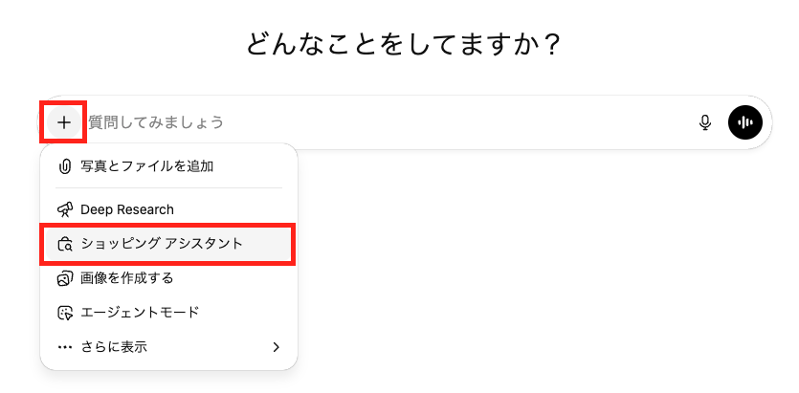Click the agent mode cursor icon
Image resolution: width=799 pixels, height=393 pixels.
click(65, 313)
